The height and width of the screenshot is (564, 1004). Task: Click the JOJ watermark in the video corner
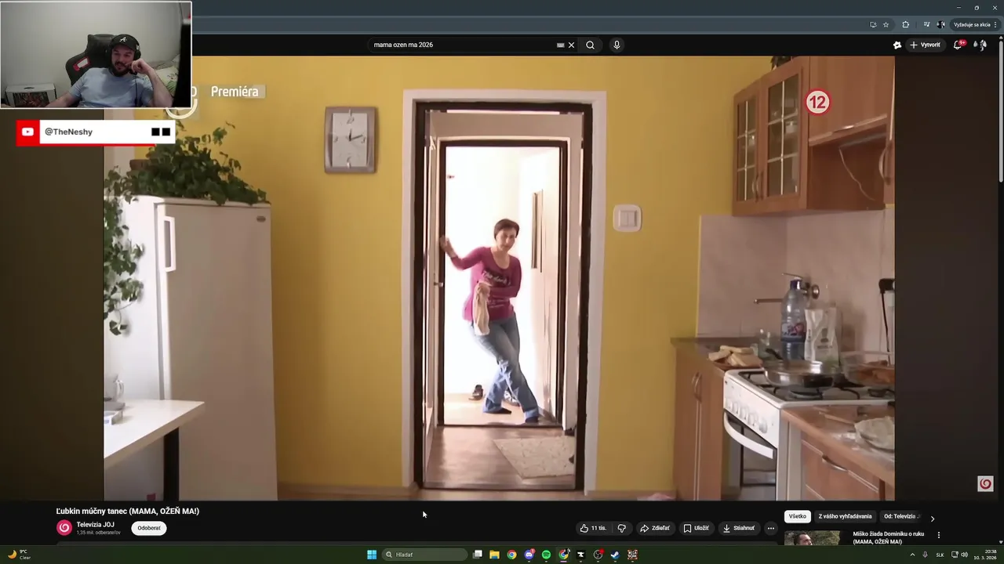click(x=986, y=484)
